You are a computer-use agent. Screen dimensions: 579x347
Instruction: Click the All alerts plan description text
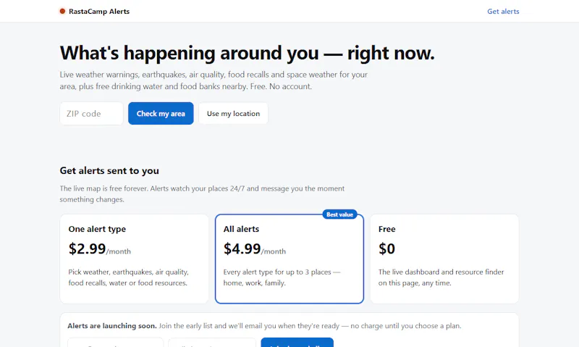[282, 277]
